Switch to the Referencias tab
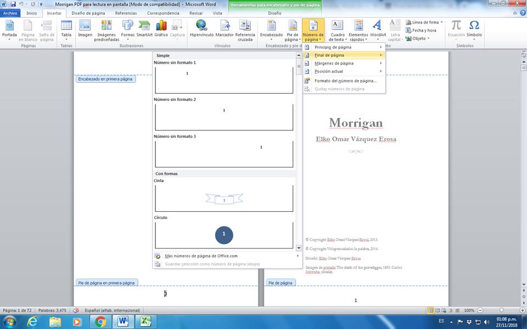Image resolution: width=527 pixels, height=329 pixels. pyautogui.click(x=126, y=13)
